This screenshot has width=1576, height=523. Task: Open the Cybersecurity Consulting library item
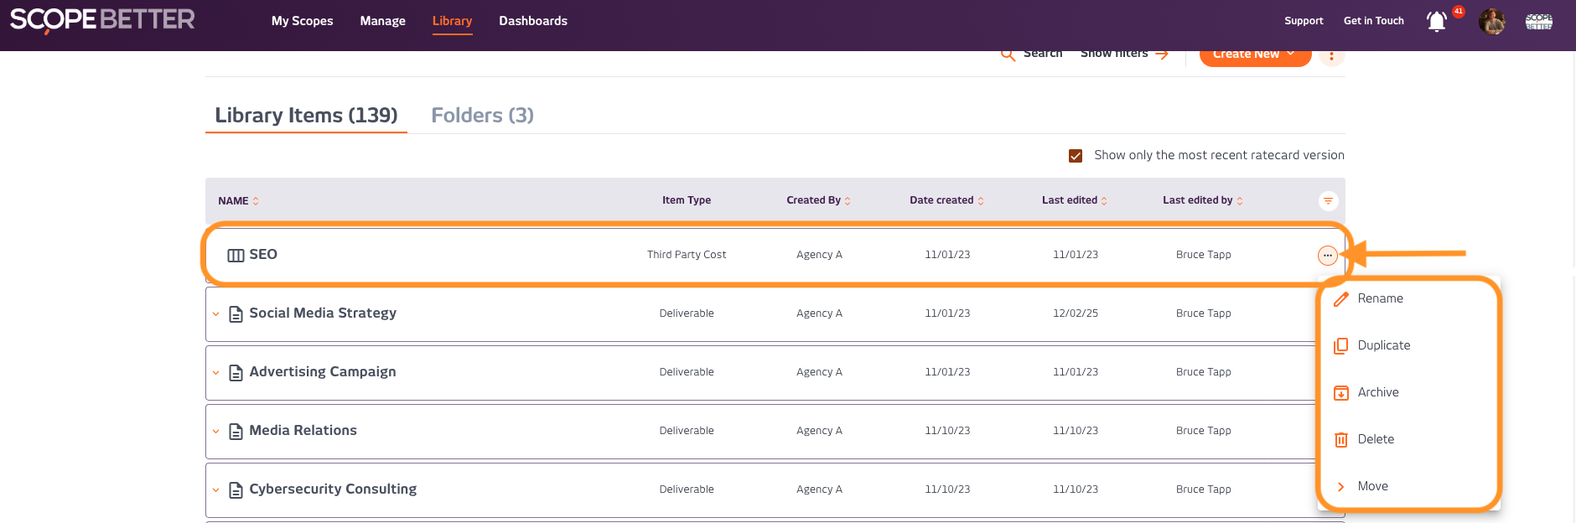333,489
